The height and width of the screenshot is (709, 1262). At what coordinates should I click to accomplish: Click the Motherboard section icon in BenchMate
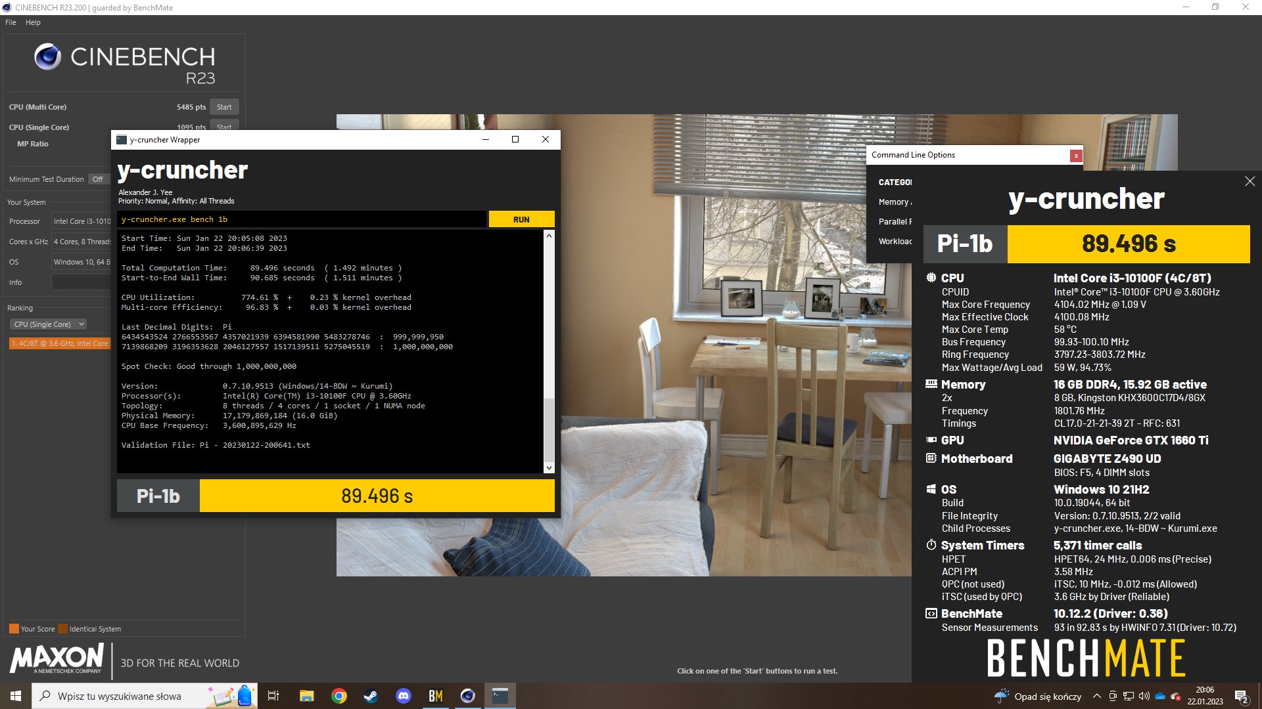(x=931, y=458)
